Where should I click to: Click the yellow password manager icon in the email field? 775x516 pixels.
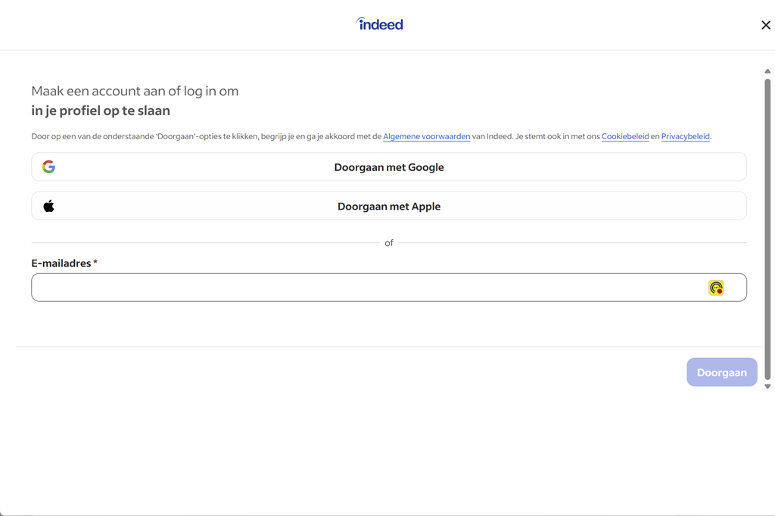point(716,288)
